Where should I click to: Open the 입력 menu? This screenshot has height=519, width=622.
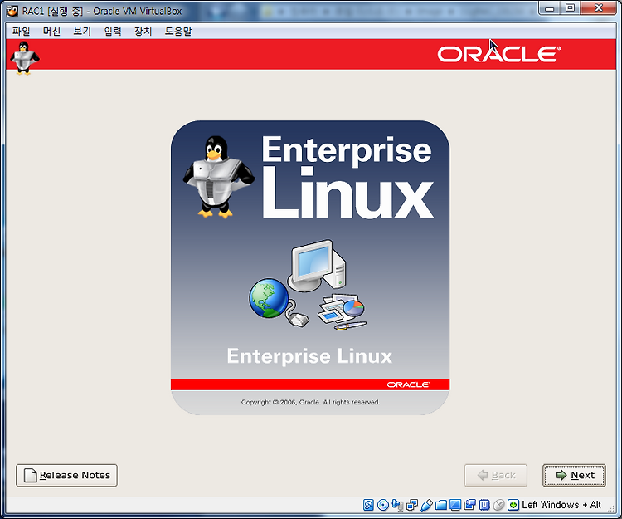(113, 32)
